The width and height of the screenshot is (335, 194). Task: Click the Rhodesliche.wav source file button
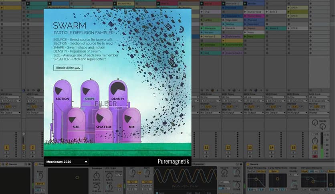coord(68,68)
